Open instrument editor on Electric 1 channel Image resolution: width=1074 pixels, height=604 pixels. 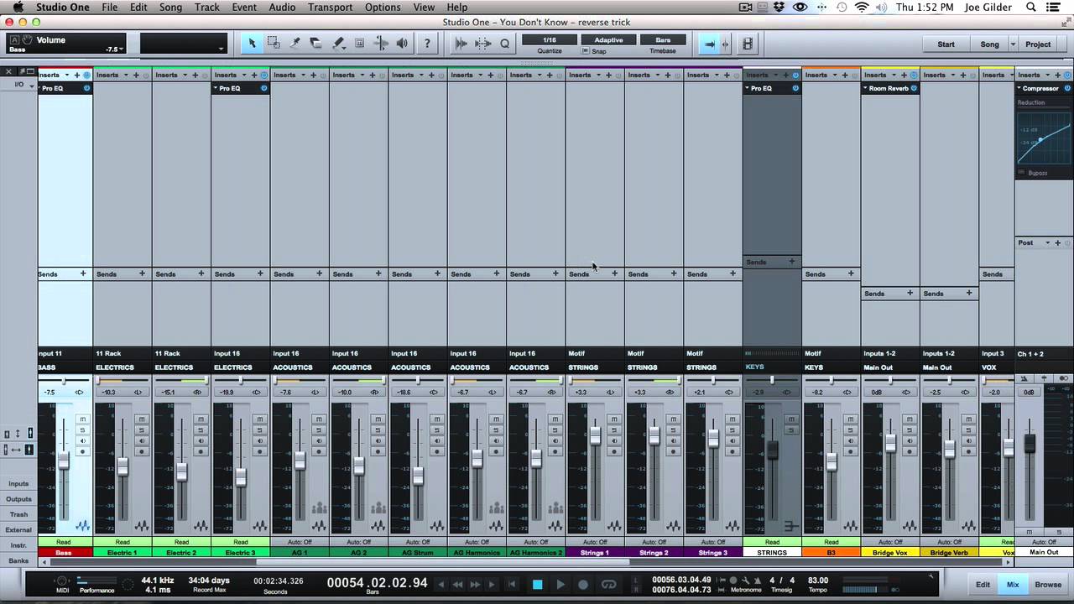pyautogui.click(x=142, y=526)
